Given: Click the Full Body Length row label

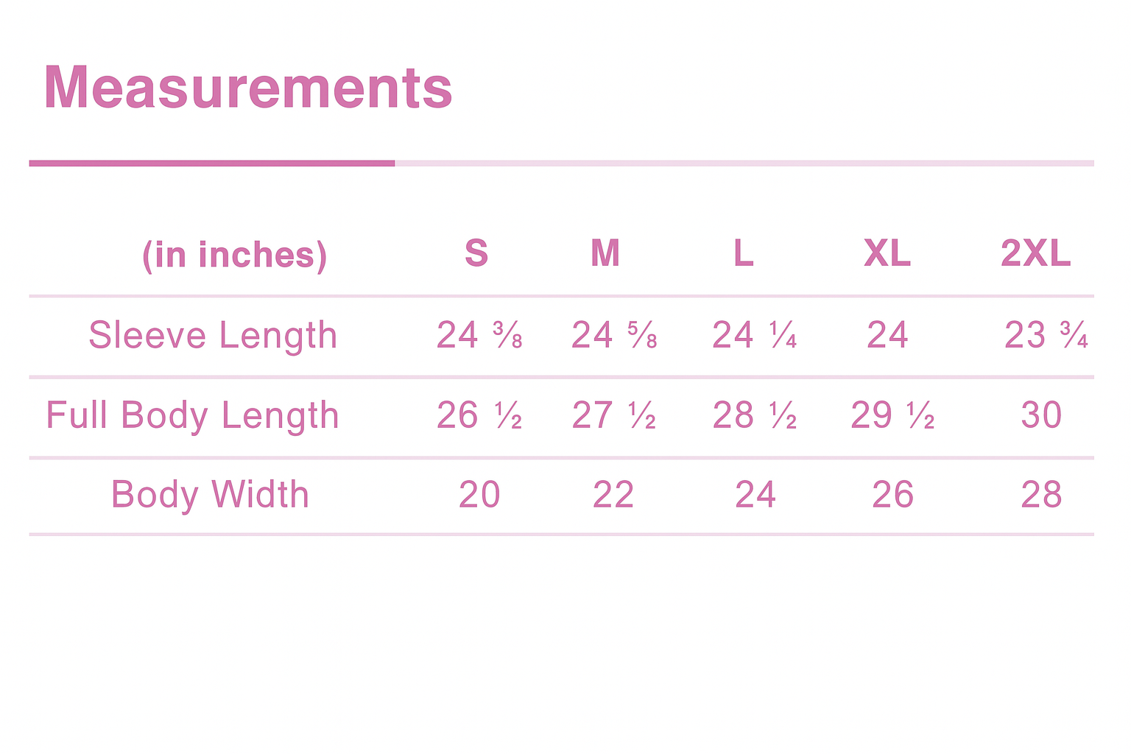Looking at the screenshot, I should point(192,415).
